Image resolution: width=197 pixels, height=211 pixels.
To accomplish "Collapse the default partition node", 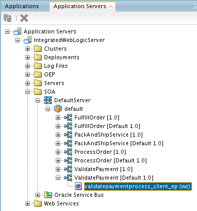I will coord(48,109).
